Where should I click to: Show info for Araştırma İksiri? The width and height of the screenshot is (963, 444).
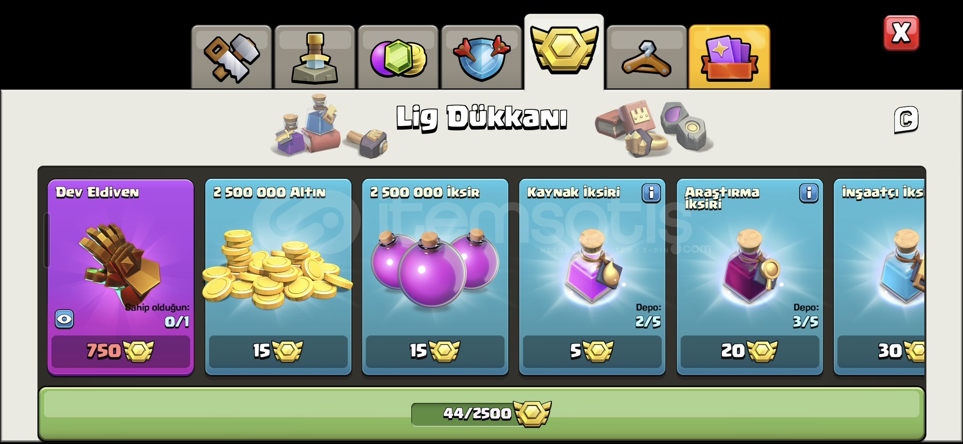(809, 193)
